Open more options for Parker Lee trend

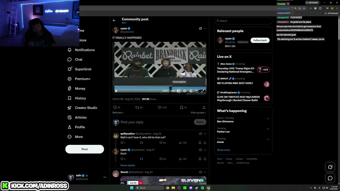[x=268, y=129]
